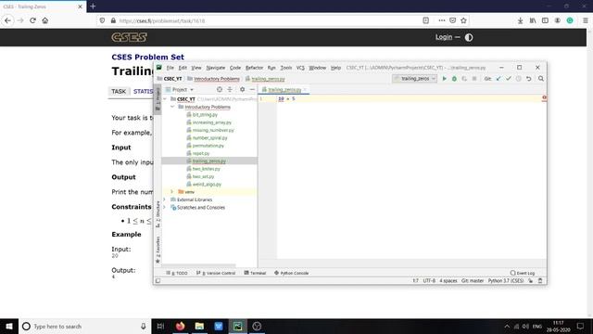Open the TODO tool window

(x=177, y=273)
